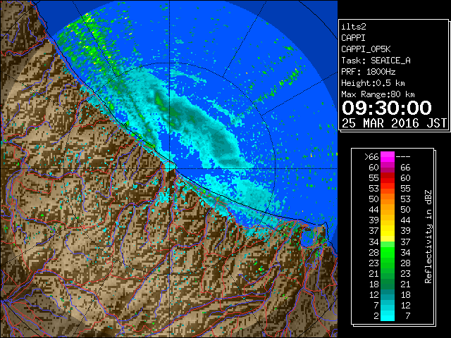Screen dimensions: 451x338
Task: Click the "Task: SEAICE_A" line
Action: click(x=376, y=61)
